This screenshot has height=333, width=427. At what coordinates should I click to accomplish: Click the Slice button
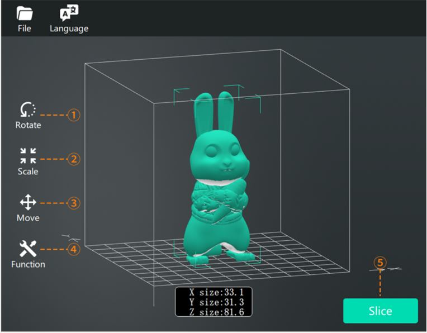[380, 311]
